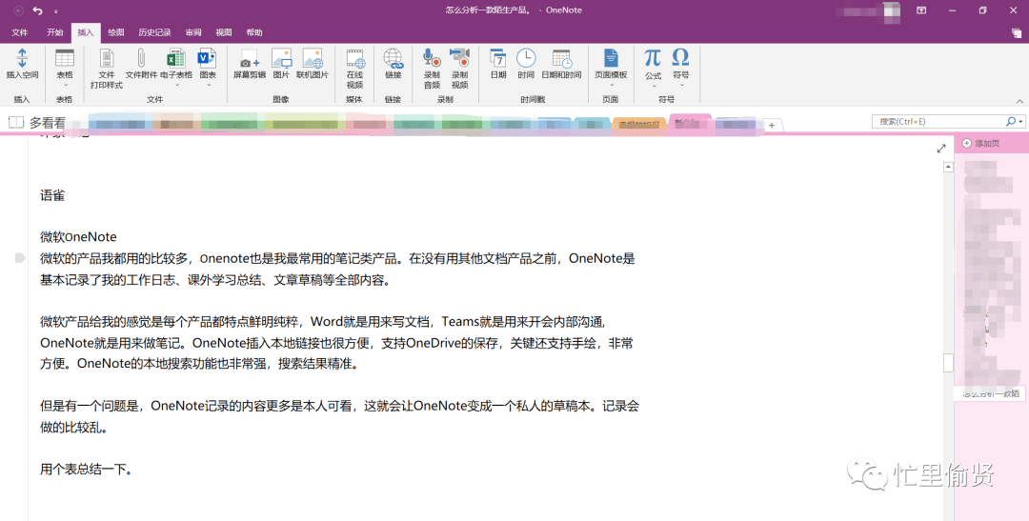Insert a Picture (图片) from the ribbon
Image resolution: width=1029 pixels, height=521 pixels.
[281, 59]
